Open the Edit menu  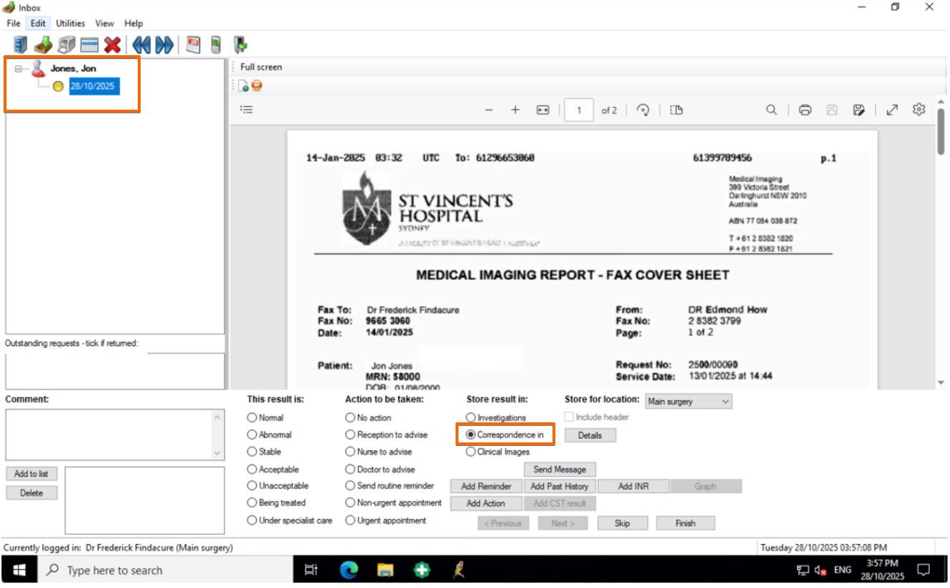[x=38, y=23]
